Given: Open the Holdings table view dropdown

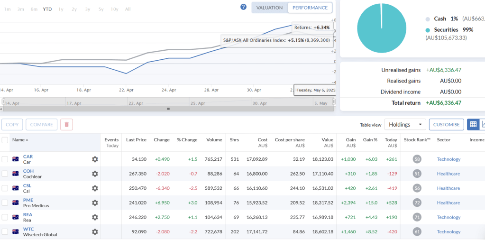Looking at the screenshot, I should click(405, 124).
